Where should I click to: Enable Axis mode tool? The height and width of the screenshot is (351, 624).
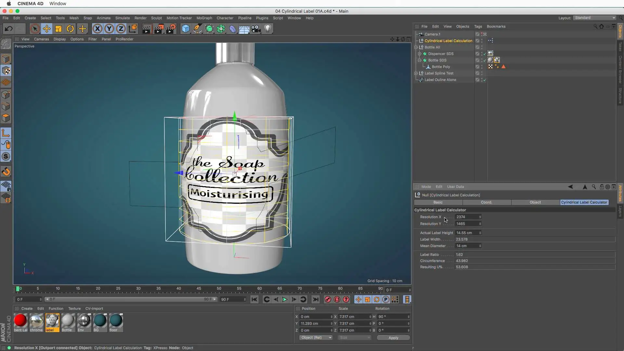6,133
